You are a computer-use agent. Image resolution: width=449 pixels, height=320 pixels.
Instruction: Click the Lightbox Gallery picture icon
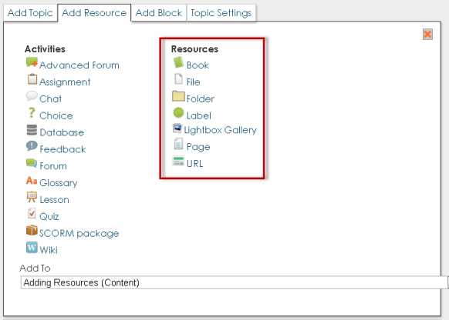pos(177,128)
